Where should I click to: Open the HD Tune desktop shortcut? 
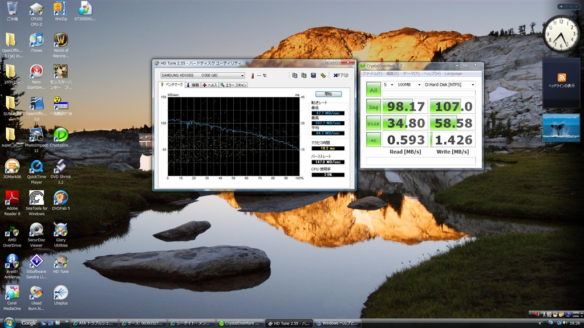click(x=60, y=264)
